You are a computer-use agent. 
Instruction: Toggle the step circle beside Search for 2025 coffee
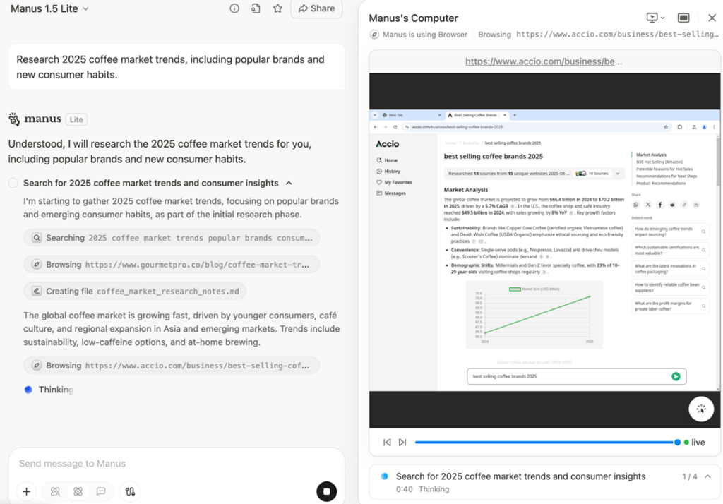pos(13,183)
